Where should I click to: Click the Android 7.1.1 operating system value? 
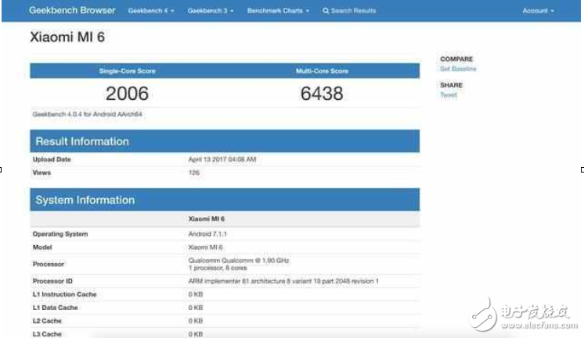[x=207, y=233]
